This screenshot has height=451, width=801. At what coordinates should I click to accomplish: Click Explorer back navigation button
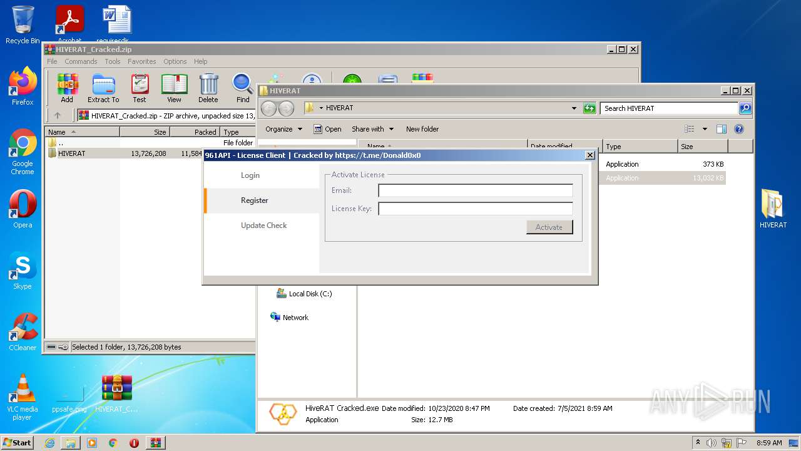tap(269, 108)
